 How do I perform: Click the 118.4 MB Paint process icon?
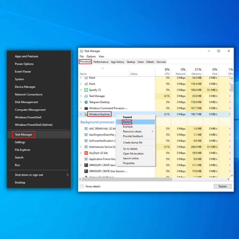coord(86,84)
